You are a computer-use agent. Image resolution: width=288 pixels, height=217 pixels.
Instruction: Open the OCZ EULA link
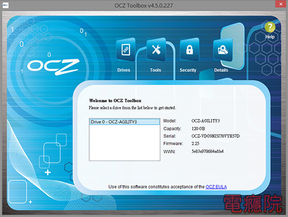coord(216,187)
